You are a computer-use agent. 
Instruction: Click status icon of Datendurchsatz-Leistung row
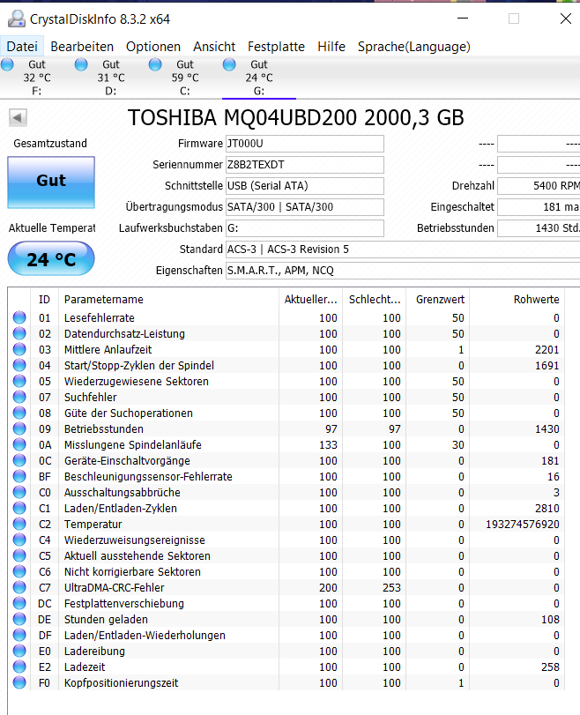[x=19, y=333]
